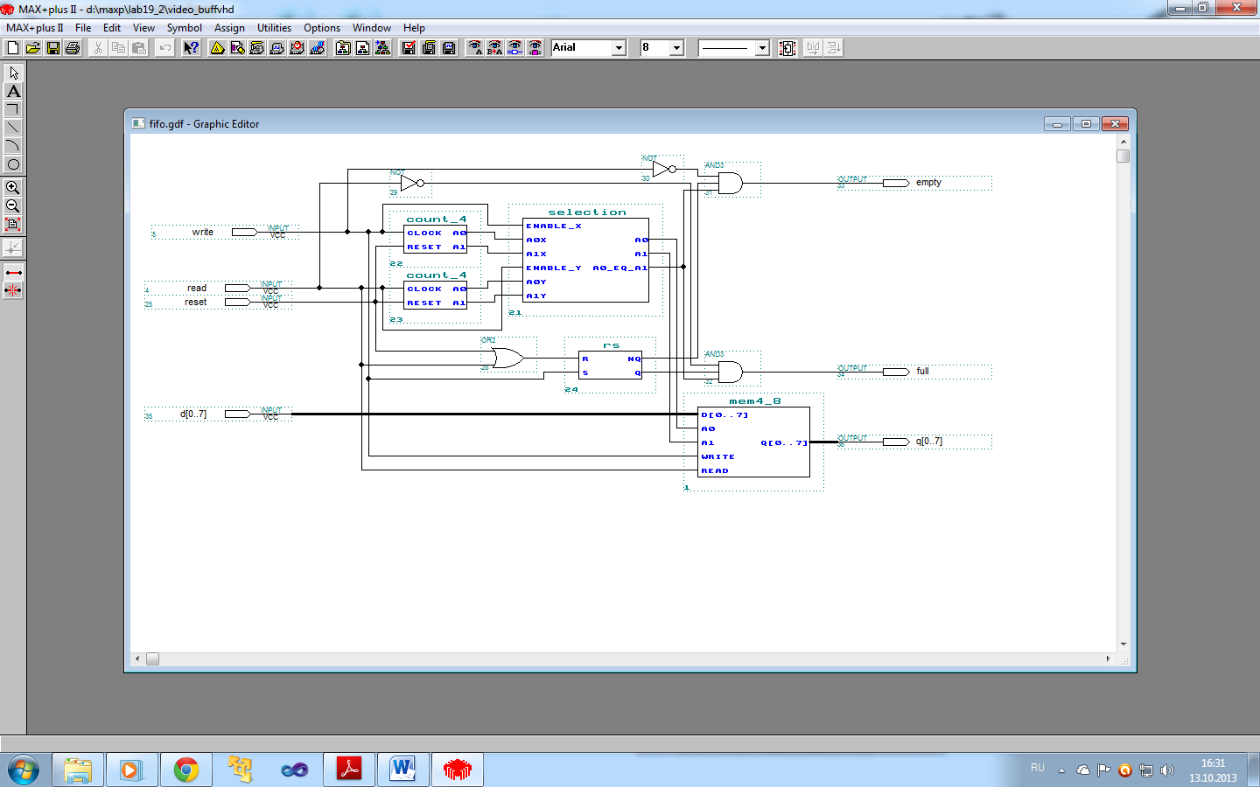Click the Project Save and Check icon
This screenshot has height=787, width=1260.
coord(409,48)
